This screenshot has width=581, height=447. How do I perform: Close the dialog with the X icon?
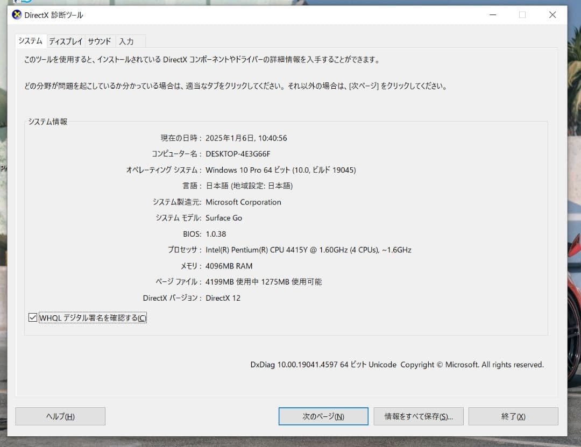[x=552, y=15]
